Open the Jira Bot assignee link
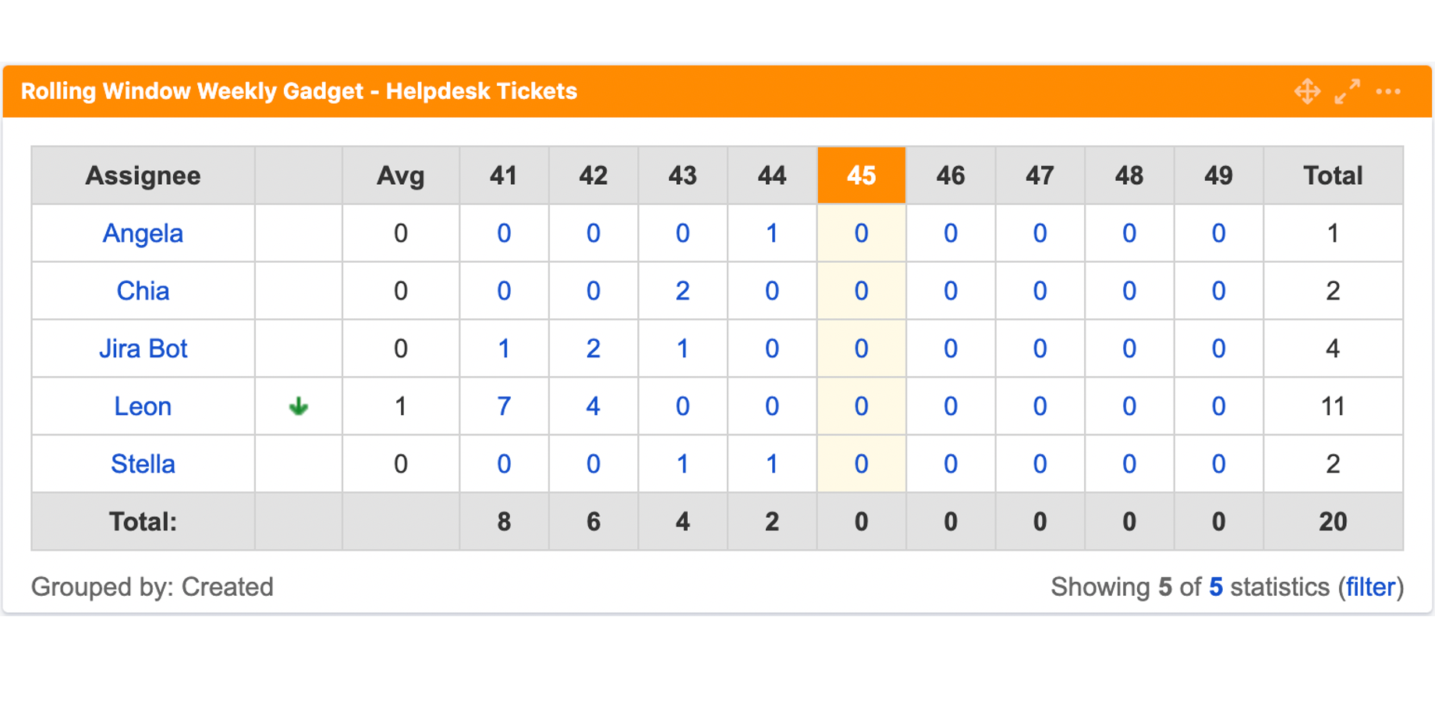The width and height of the screenshot is (1435, 702). 143,349
